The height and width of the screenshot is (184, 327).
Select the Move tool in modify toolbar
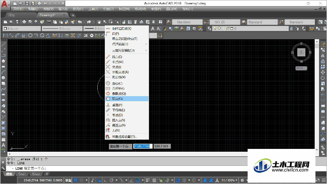323,73
